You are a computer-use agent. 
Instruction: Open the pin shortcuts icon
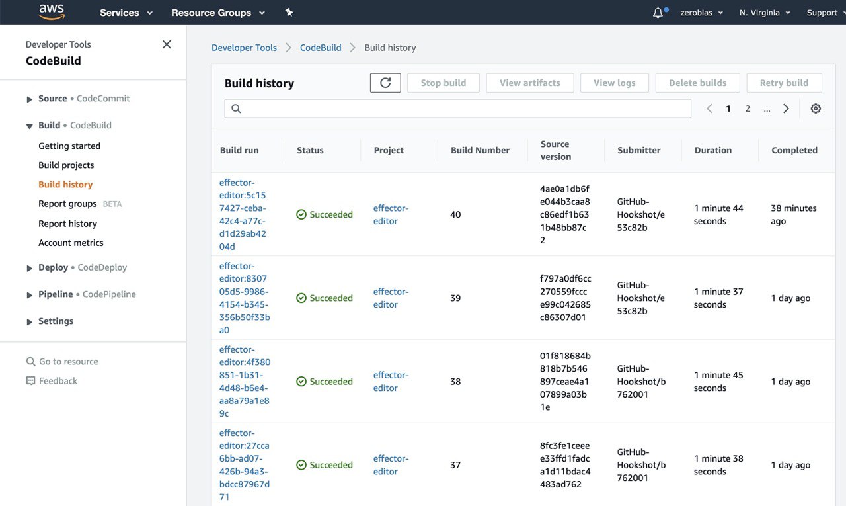289,13
